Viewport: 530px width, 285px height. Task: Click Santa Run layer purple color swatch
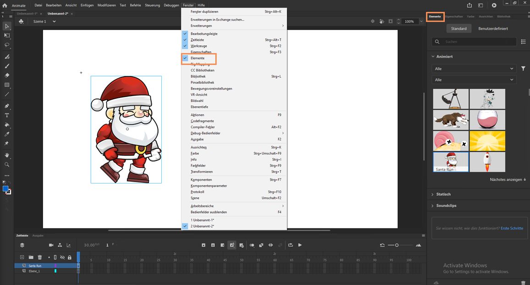55,266
